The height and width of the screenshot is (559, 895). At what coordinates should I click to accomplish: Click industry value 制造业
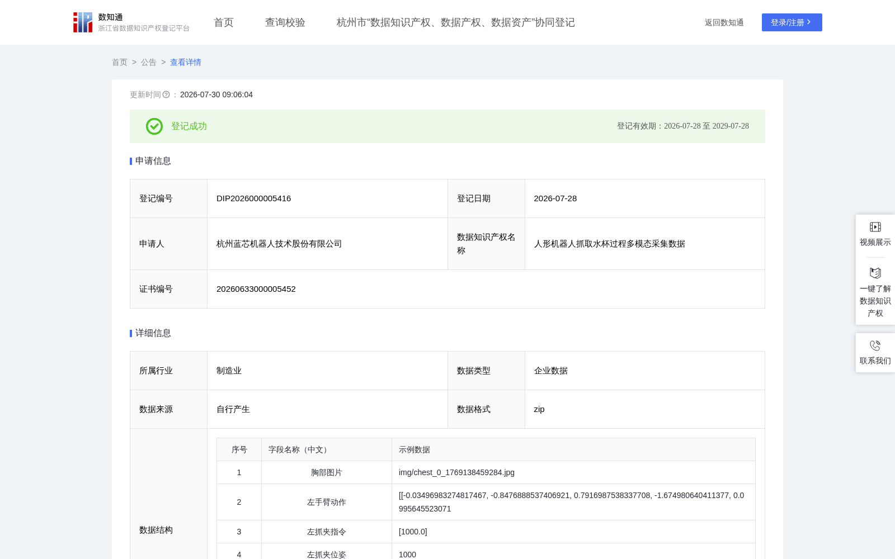229,371
